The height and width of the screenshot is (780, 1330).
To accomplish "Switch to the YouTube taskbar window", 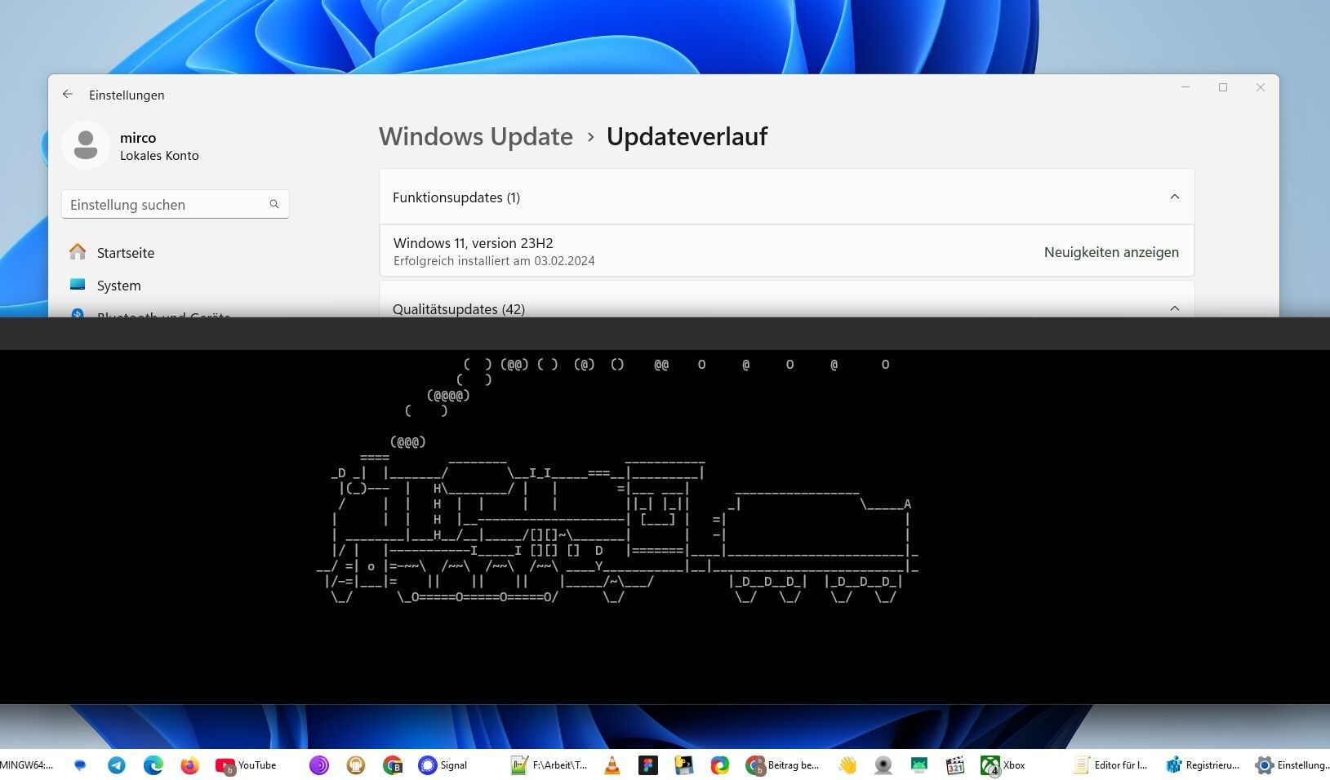I will 246,765.
